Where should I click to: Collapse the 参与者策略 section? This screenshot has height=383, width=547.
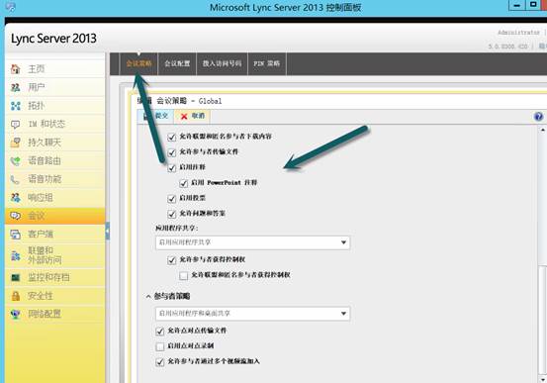point(148,297)
